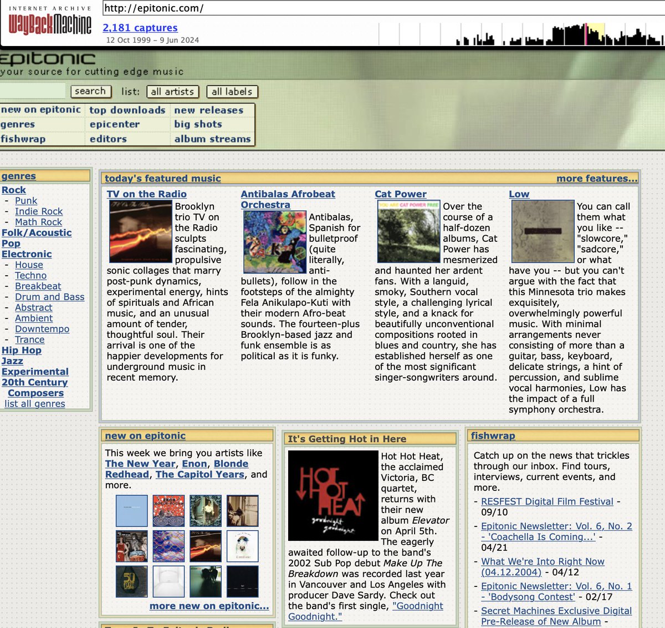Open genres nav item
Image resolution: width=665 pixels, height=628 pixels.
pos(18,124)
